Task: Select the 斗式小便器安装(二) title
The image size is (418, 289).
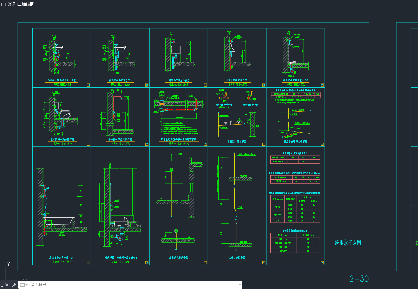Action: click(237, 80)
